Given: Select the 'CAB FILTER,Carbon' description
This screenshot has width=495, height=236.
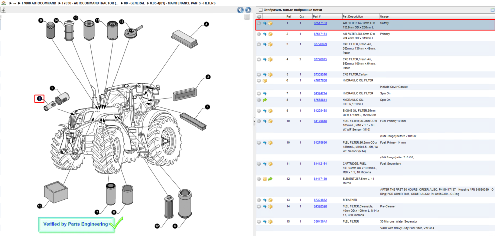Looking at the screenshot, I should (x=355, y=74).
